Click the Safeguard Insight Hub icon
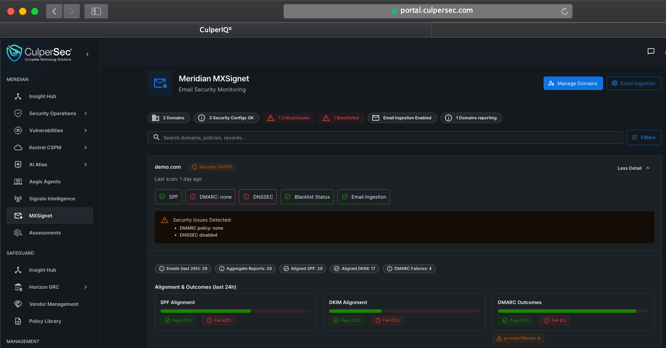The height and width of the screenshot is (348, 666). (18, 270)
